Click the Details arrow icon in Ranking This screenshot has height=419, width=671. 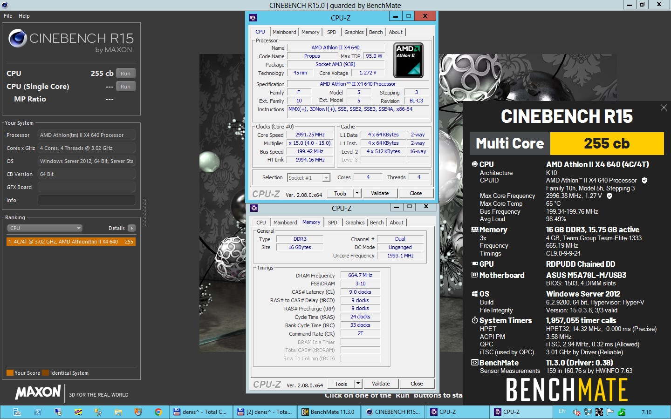tap(132, 228)
